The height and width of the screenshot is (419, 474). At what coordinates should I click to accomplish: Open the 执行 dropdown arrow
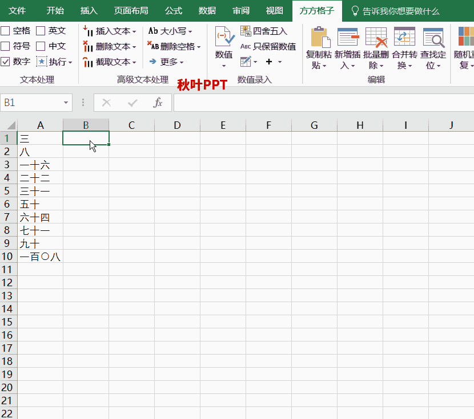click(x=70, y=63)
